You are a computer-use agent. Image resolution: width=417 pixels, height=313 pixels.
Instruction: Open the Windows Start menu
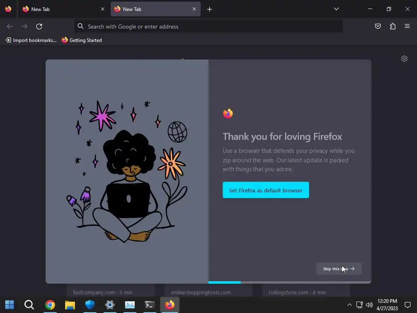point(10,305)
